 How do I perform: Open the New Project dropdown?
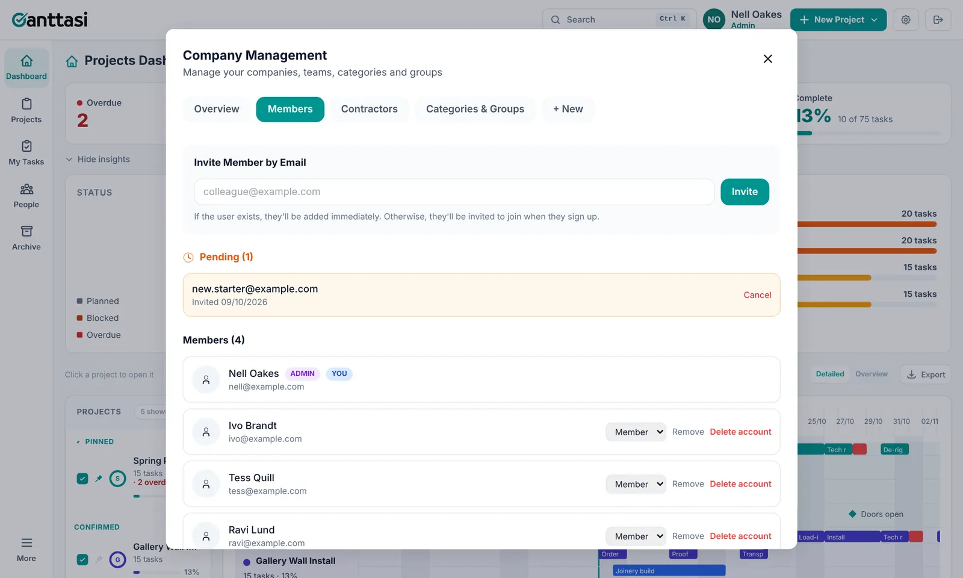click(x=838, y=20)
